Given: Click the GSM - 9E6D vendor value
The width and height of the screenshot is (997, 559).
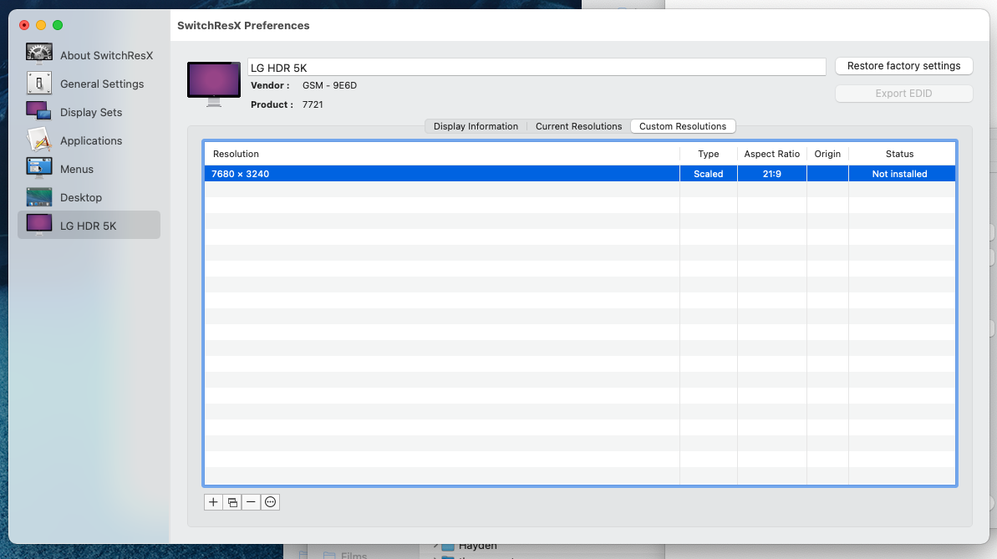Looking at the screenshot, I should pos(329,85).
